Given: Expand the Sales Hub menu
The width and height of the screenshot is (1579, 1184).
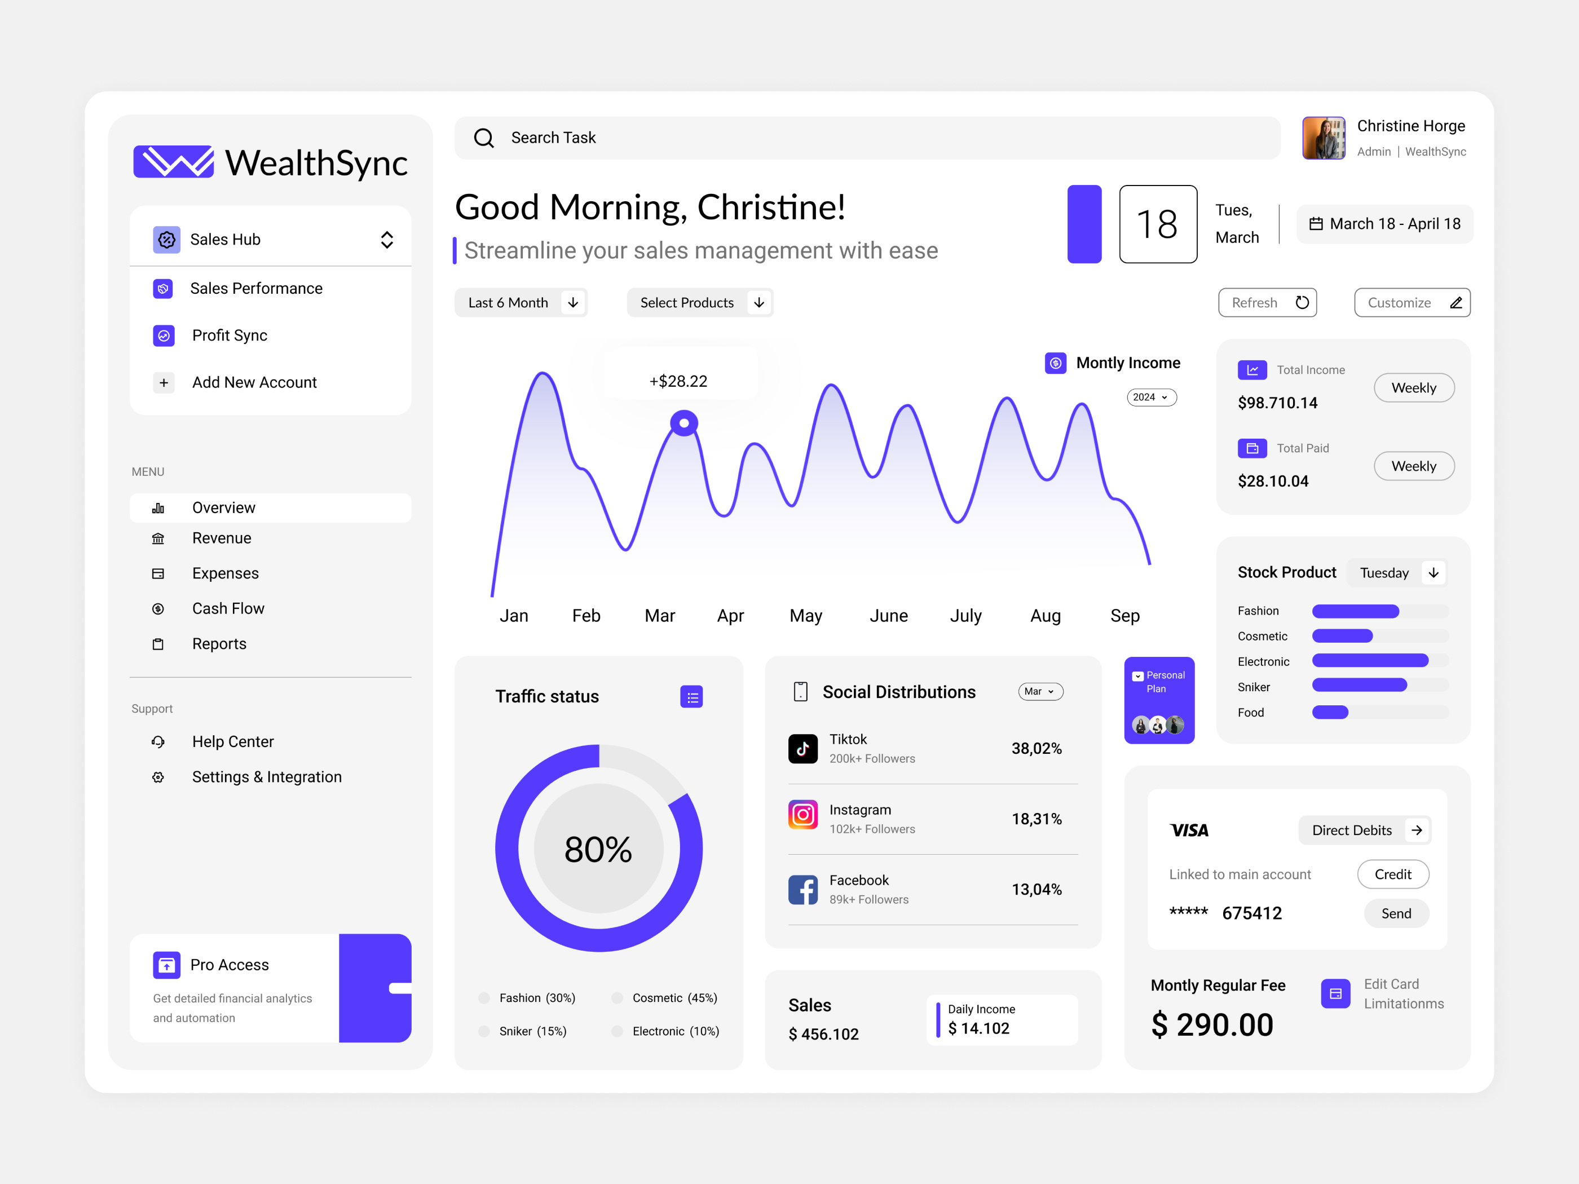Looking at the screenshot, I should pos(386,240).
